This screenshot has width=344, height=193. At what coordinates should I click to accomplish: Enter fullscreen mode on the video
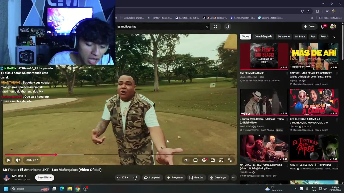(x=230, y=160)
